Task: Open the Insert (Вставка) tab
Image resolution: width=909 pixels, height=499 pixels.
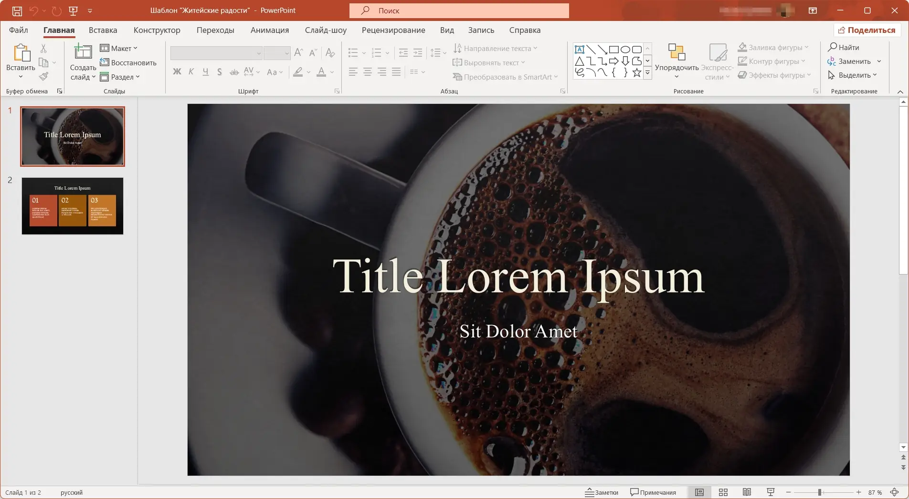Action: pos(103,30)
